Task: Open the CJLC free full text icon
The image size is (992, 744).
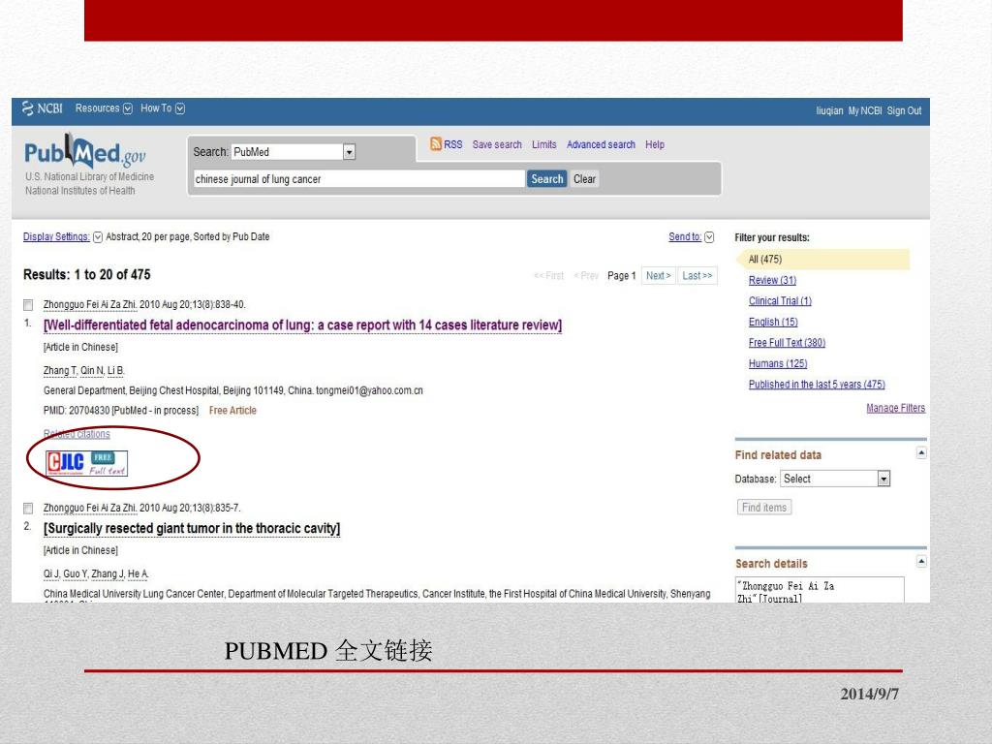Action: pyautogui.click(x=86, y=463)
